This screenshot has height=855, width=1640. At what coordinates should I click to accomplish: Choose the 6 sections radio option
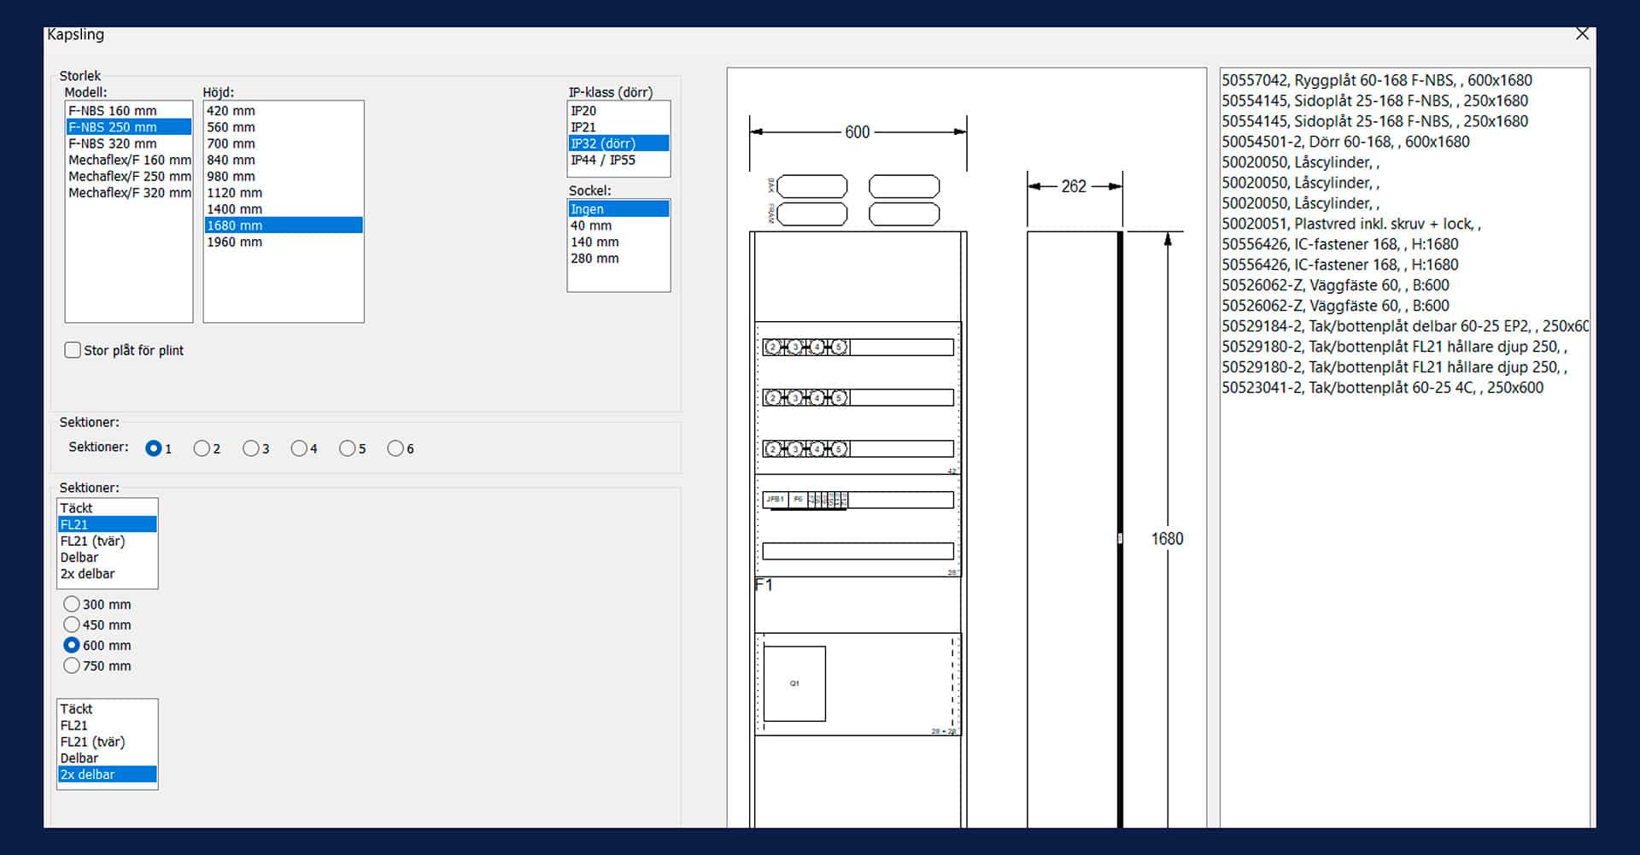pos(395,448)
